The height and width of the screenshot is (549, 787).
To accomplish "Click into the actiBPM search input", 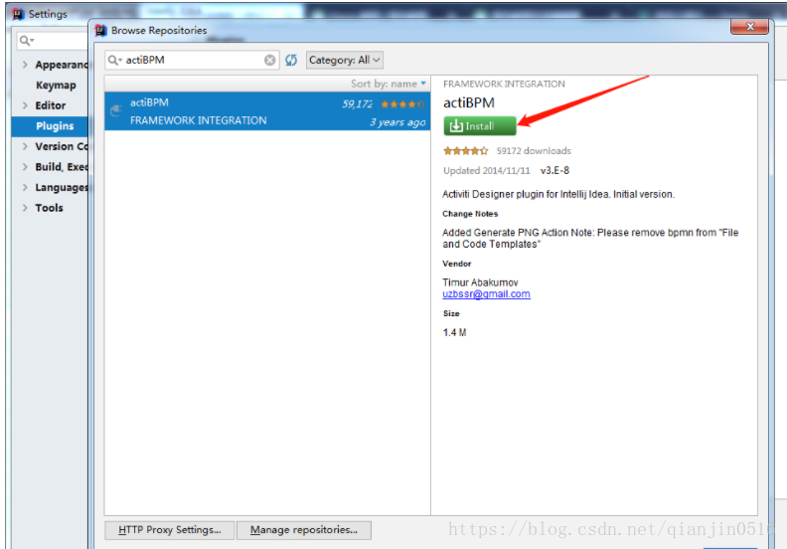I will tap(193, 61).
